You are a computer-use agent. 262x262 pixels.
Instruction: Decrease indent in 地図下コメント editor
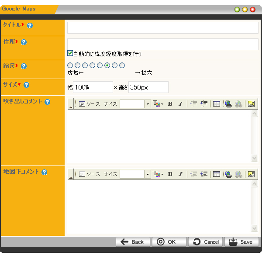coord(193,174)
